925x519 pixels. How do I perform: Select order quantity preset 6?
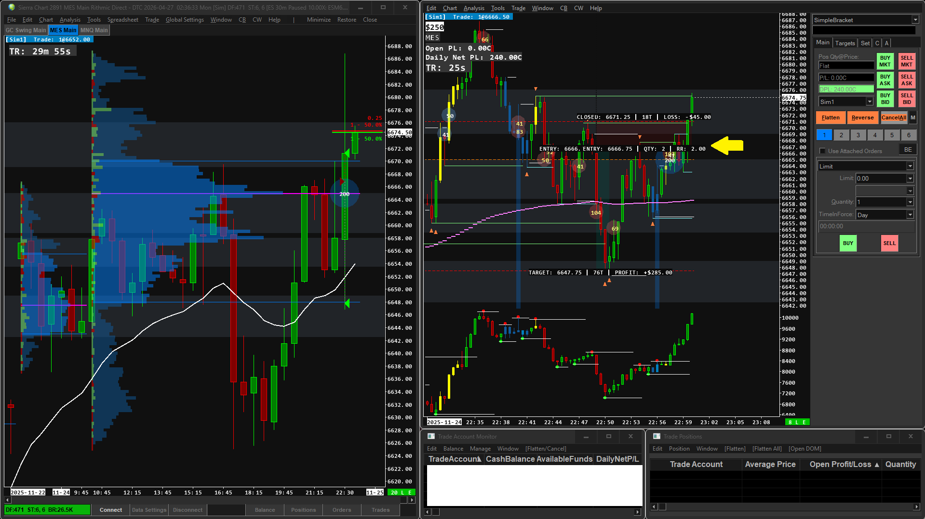click(909, 135)
